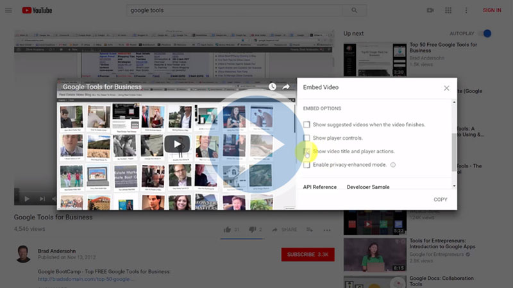Click the red SUBSCRIBE button
Screen dimensions: 513x288
307,255
